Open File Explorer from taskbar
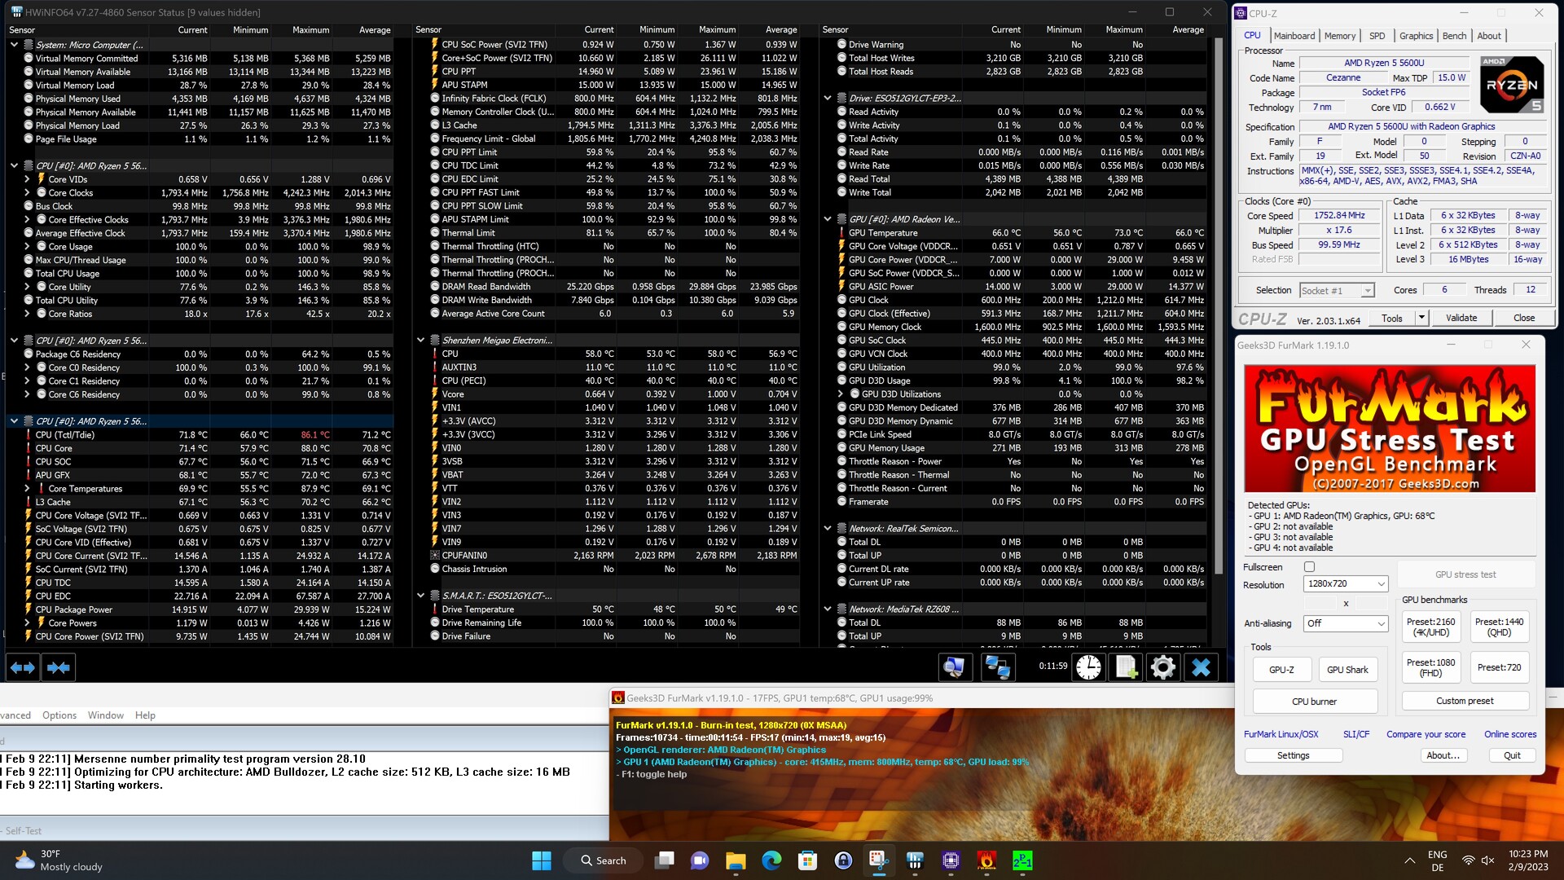1564x880 pixels. click(736, 860)
